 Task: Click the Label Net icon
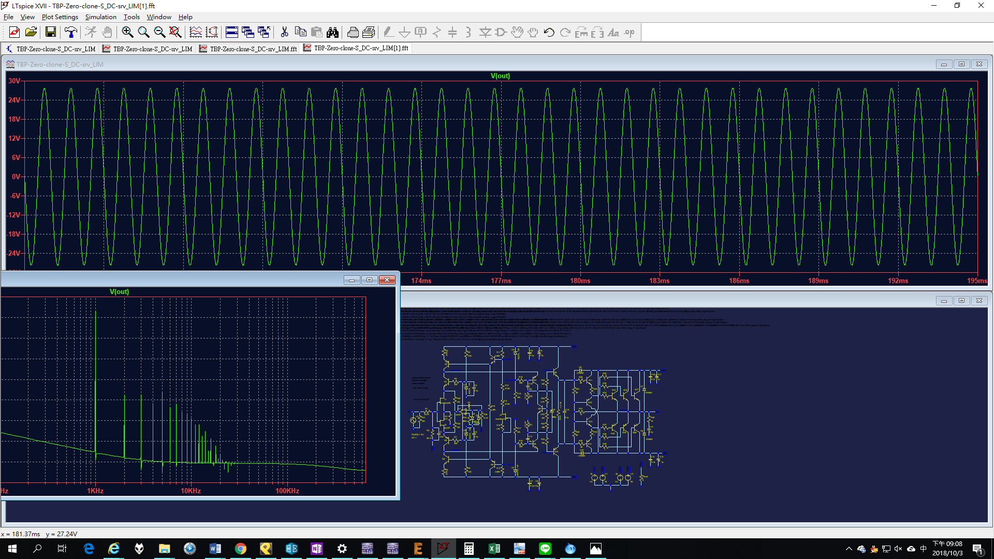pyautogui.click(x=420, y=32)
